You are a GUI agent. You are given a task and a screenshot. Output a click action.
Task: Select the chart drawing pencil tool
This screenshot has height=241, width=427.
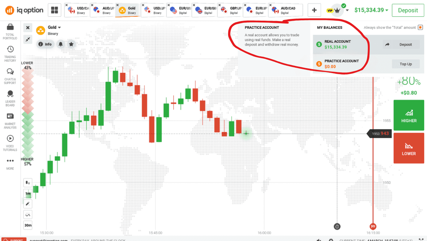[28, 204]
